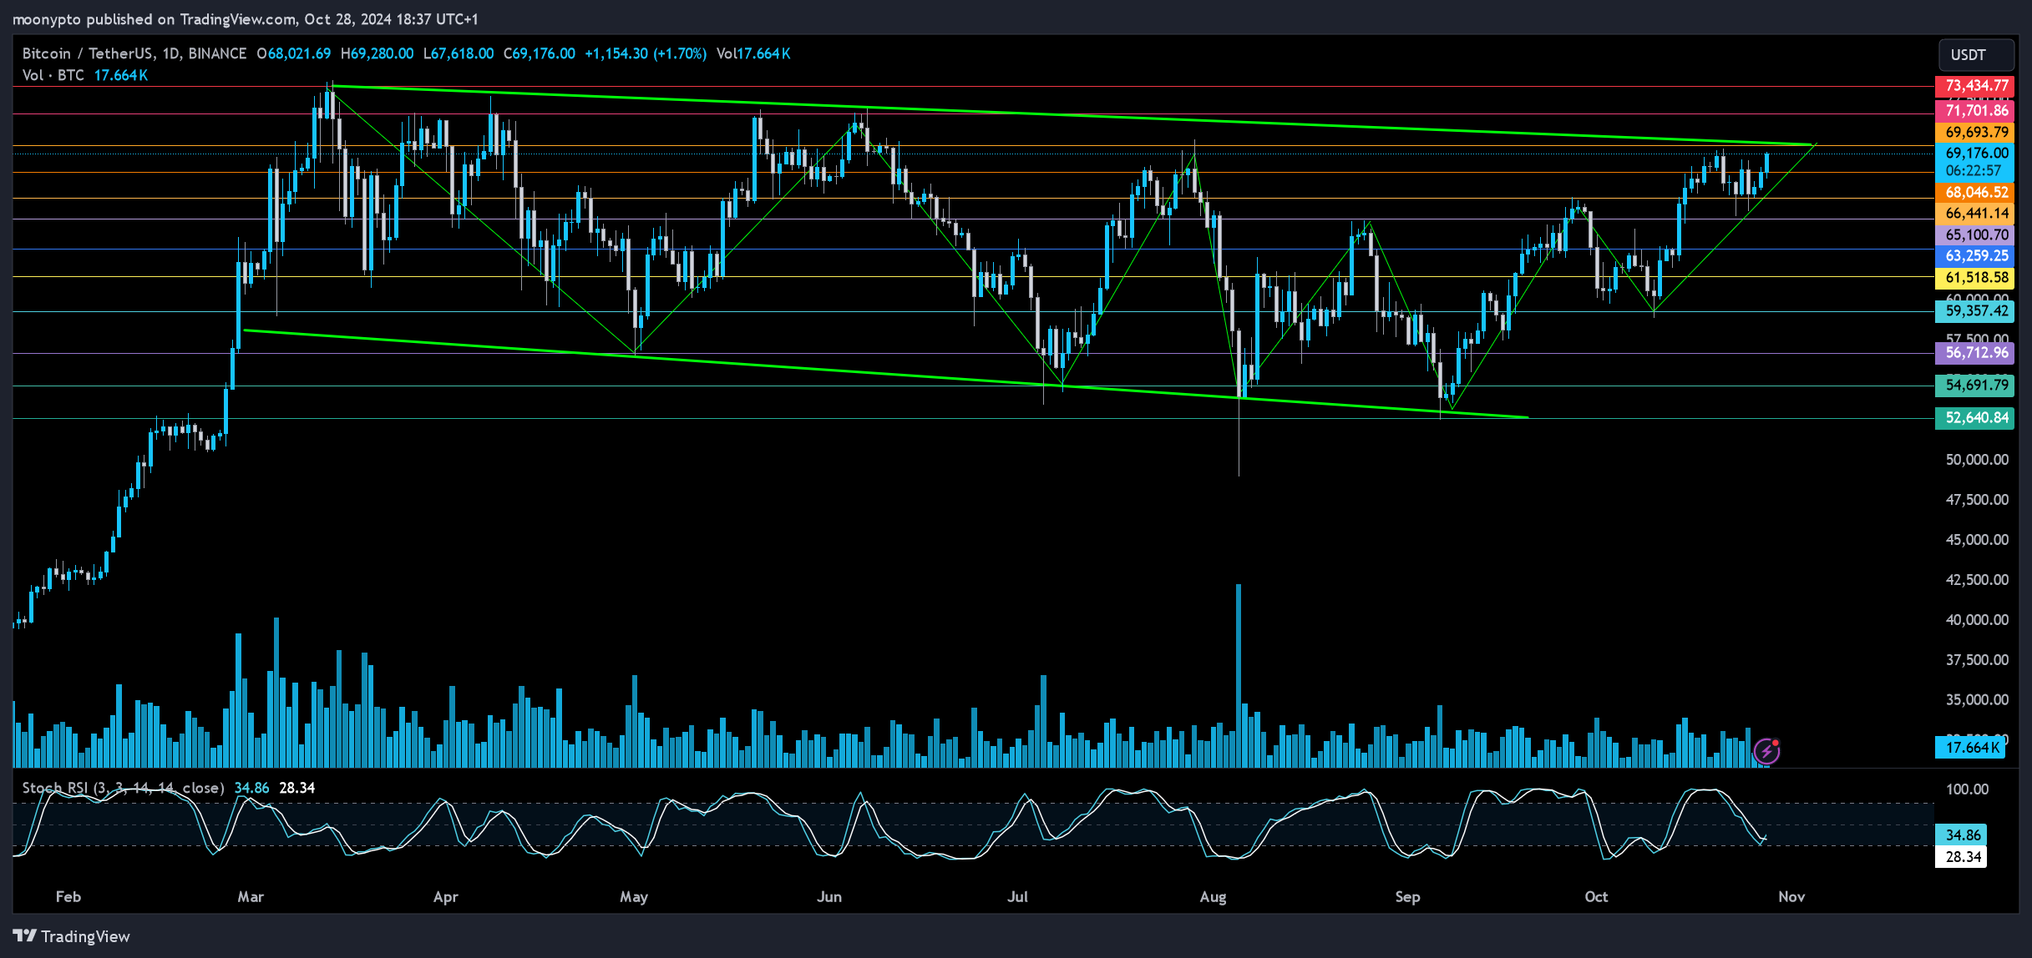Click the 61,518.58 yellow price label

pos(1975,278)
